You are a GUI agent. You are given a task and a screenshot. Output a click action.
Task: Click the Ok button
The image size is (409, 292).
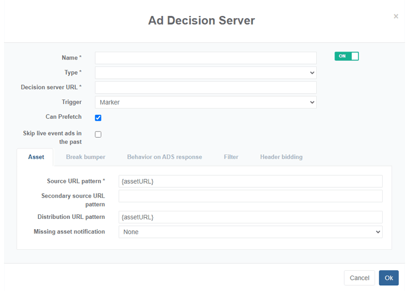(x=388, y=278)
